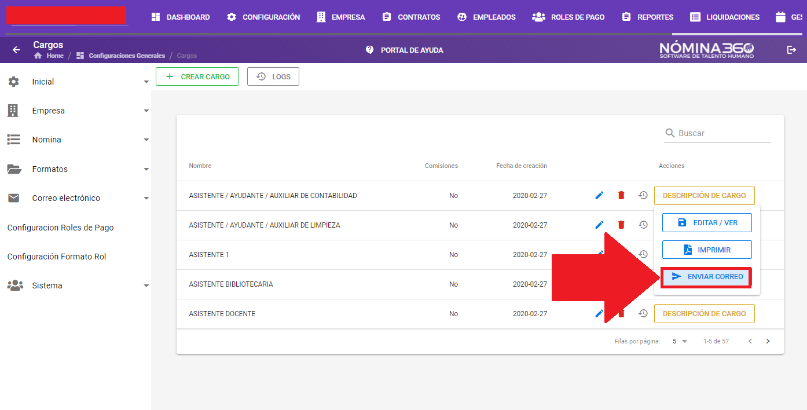Select the ASISTENTE 1 row name
Image resolution: width=807 pixels, height=410 pixels.
(x=209, y=255)
